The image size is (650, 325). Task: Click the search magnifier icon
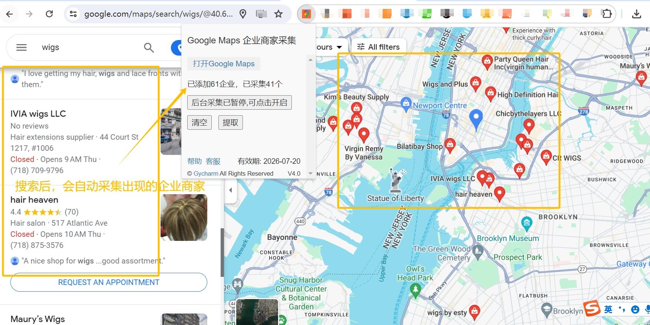(x=149, y=47)
